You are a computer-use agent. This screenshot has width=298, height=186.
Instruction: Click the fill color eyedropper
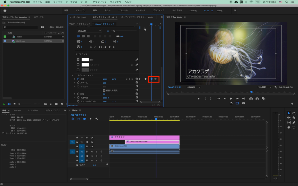137,60
